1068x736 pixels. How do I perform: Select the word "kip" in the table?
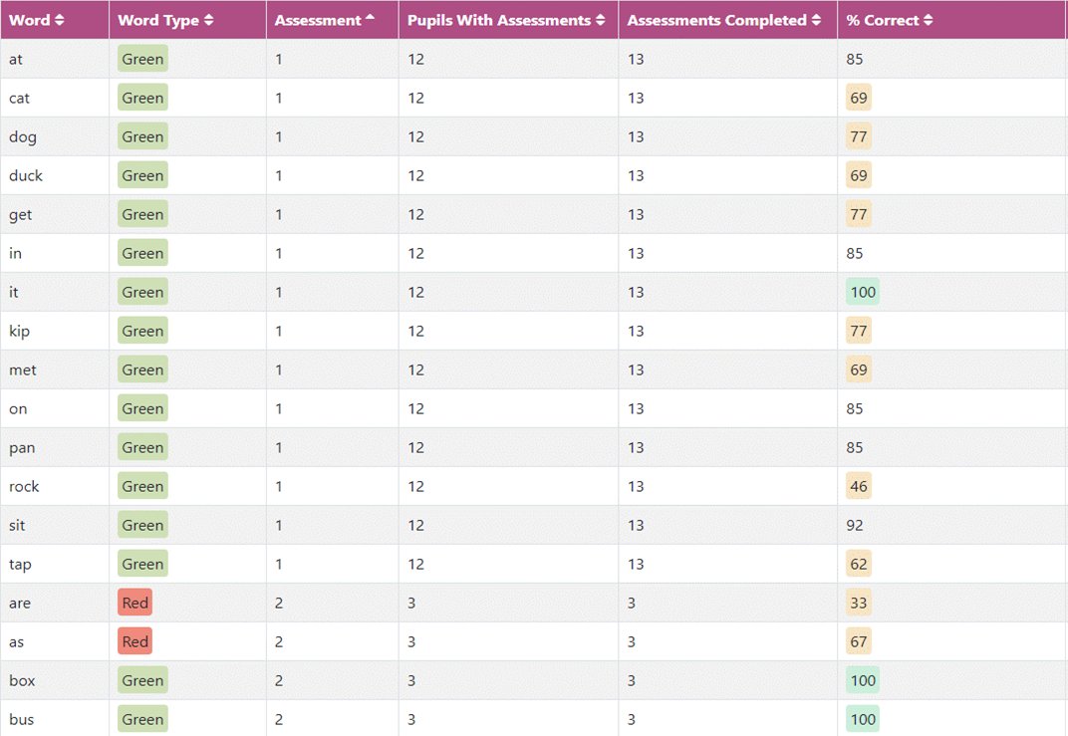(x=19, y=332)
